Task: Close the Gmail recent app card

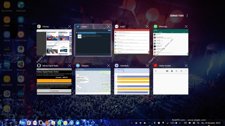Action: coord(147,27)
